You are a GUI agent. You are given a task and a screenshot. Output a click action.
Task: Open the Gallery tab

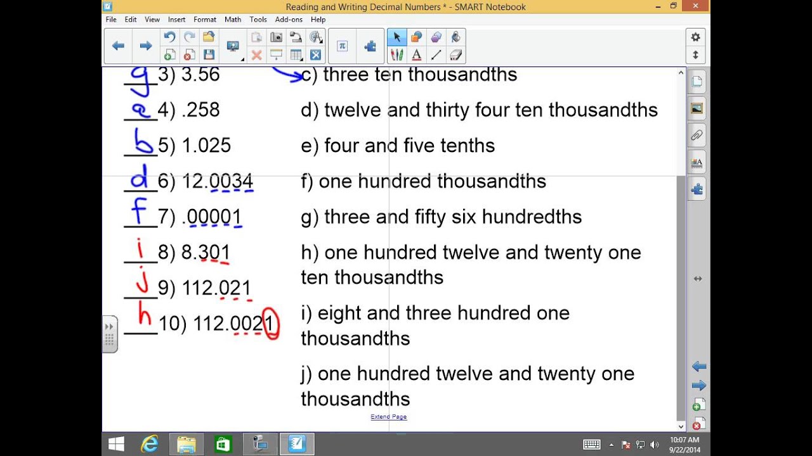[697, 108]
